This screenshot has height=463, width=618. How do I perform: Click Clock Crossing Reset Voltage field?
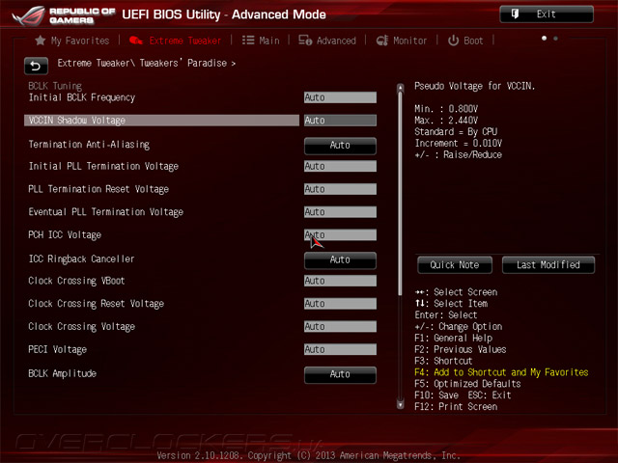(x=340, y=304)
